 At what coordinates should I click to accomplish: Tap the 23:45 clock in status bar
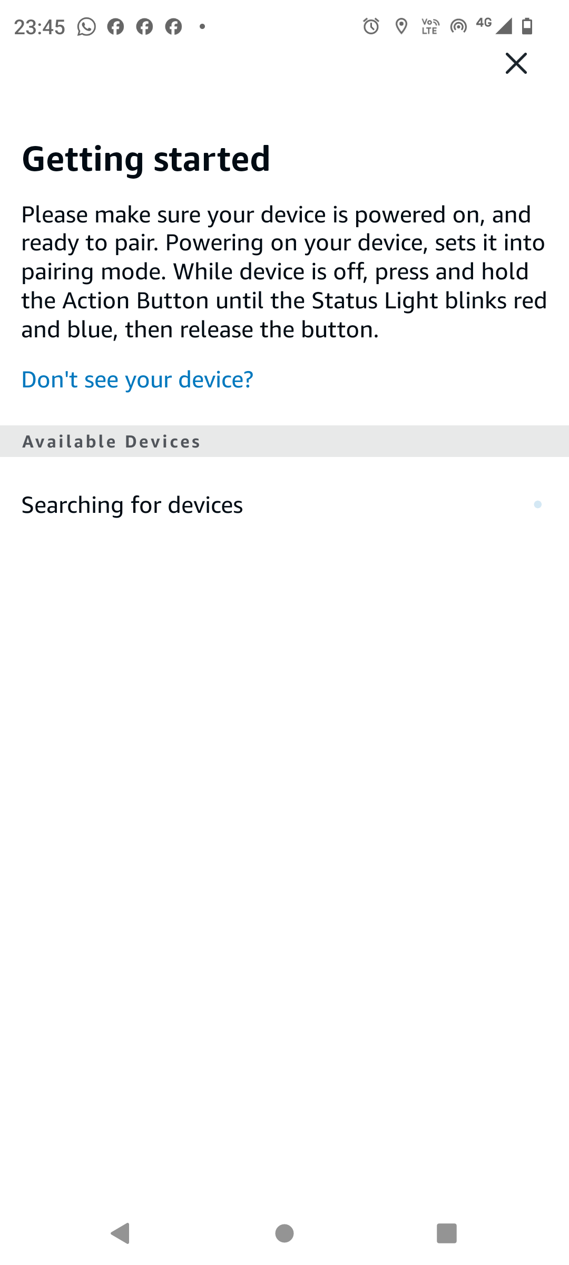click(x=40, y=27)
